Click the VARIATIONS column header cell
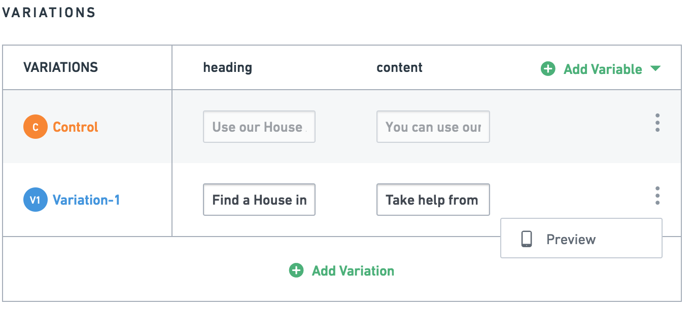692x311 pixels. 87,67
